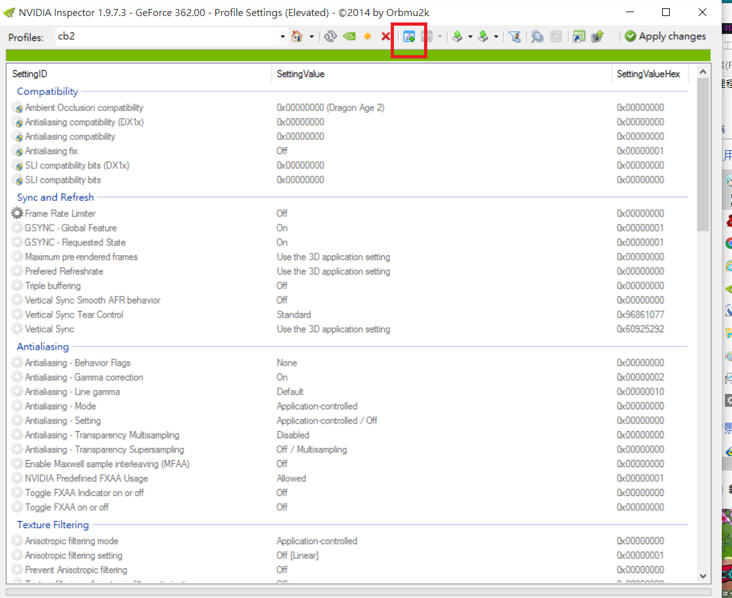Viewport: 732px width, 598px height.
Task: Expand the Import profiles dropdown arrow
Action: [496, 37]
